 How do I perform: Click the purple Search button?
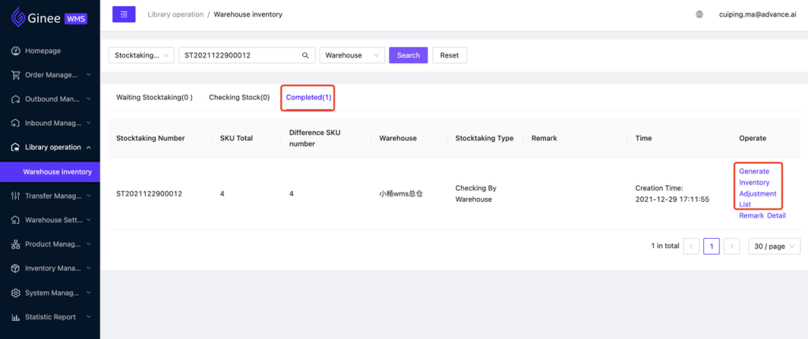[408, 55]
